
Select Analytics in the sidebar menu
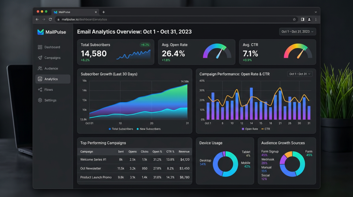tap(52, 79)
